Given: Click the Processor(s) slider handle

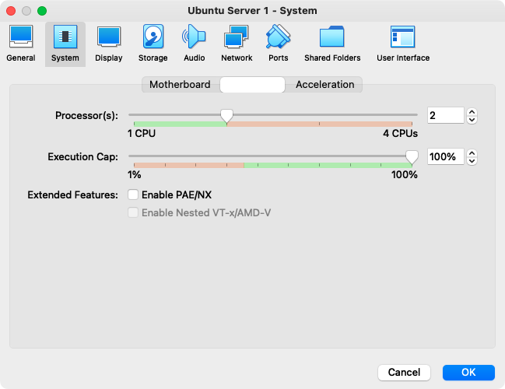Looking at the screenshot, I should (226, 116).
